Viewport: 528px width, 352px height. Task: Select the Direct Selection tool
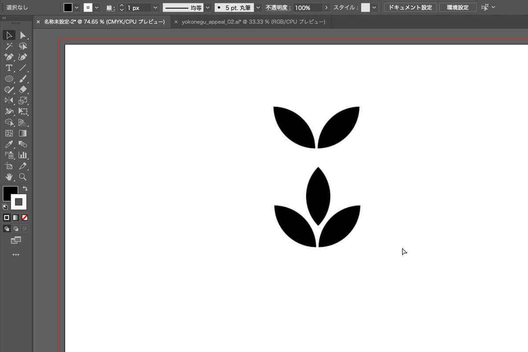23,36
